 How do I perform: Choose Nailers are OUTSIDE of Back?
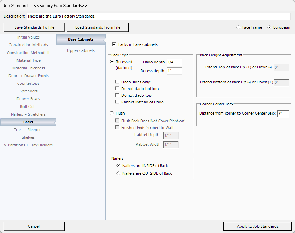(x=118, y=173)
